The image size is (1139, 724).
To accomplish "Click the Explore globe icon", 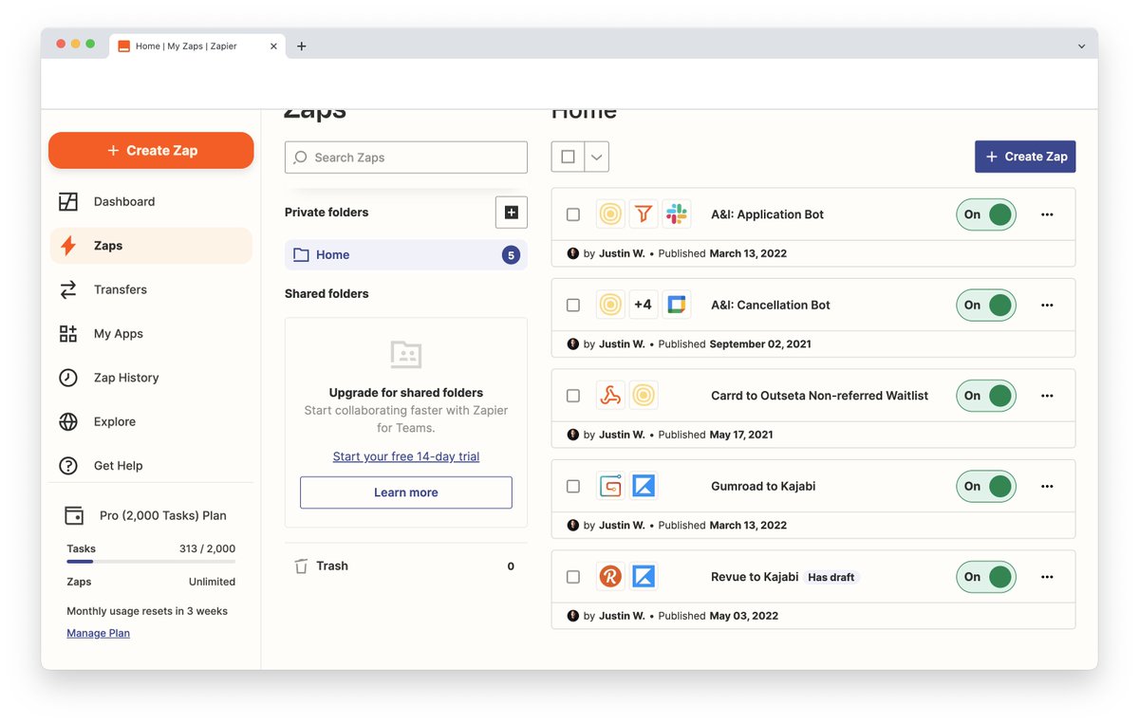I will pyautogui.click(x=68, y=421).
